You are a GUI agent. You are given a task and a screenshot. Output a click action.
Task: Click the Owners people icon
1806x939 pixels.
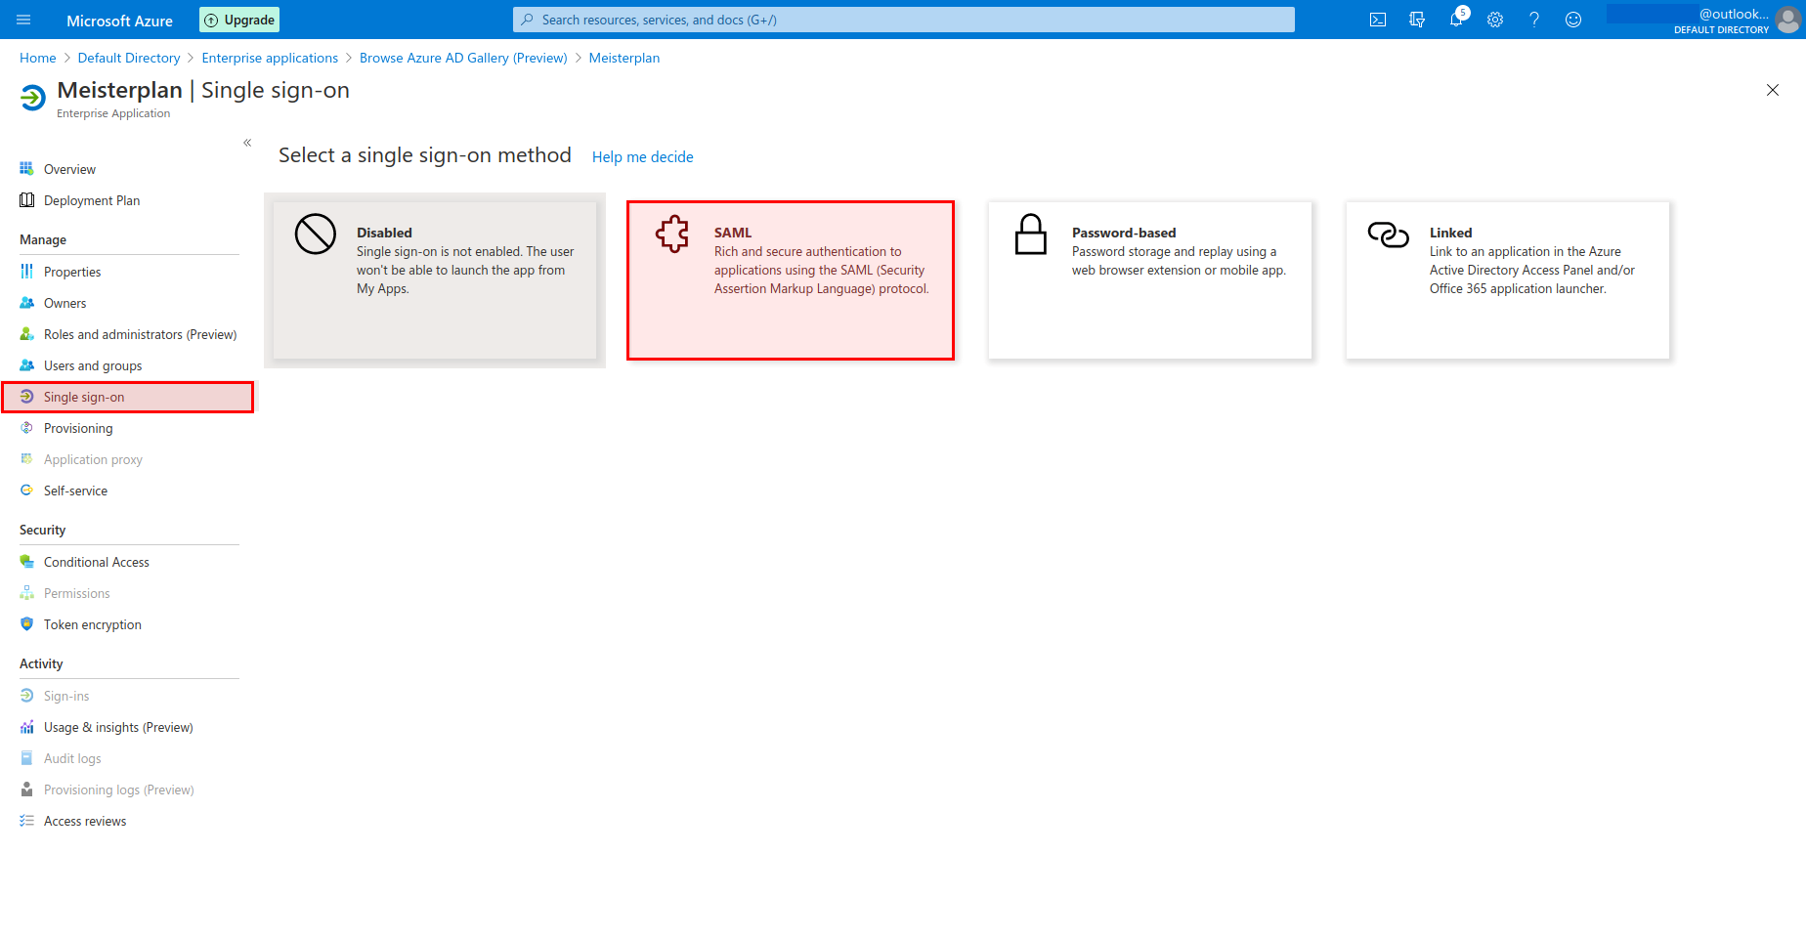26,303
